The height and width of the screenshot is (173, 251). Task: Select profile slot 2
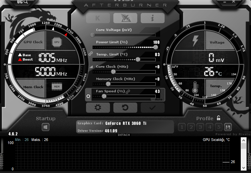coord(191,127)
